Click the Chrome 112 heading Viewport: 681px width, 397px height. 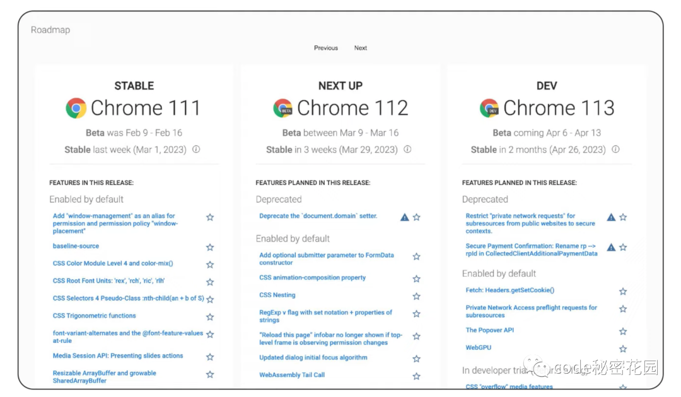pos(352,108)
